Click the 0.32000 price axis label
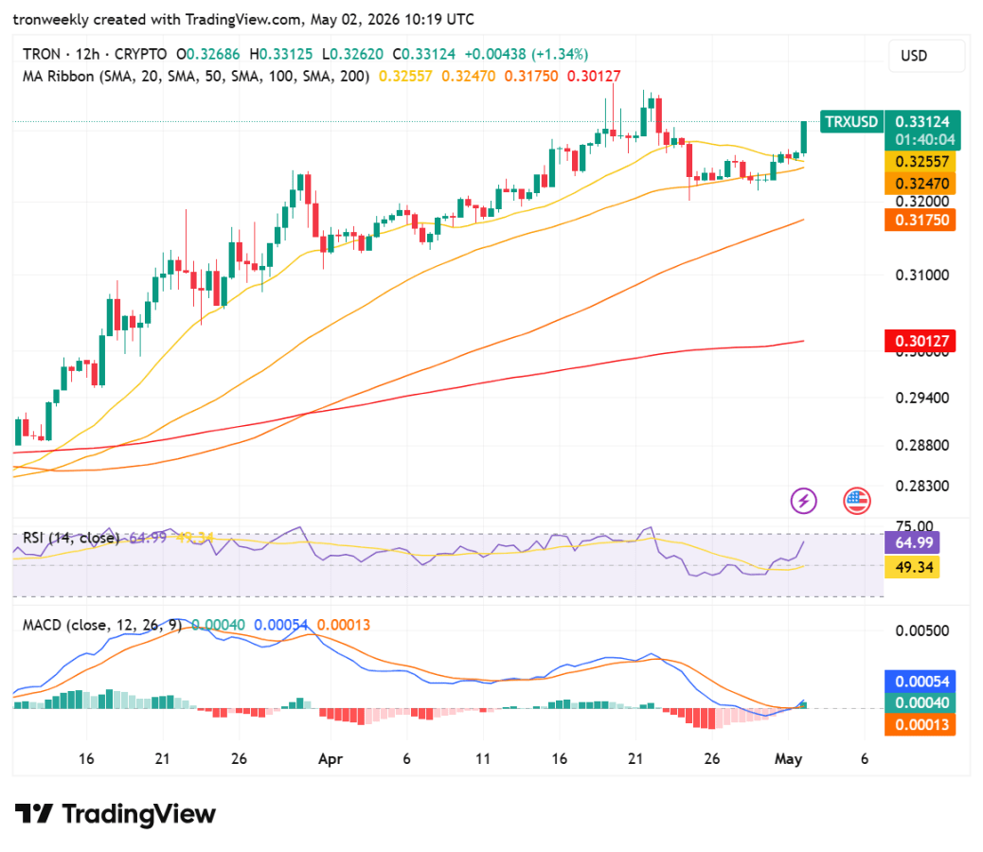This screenshot has width=983, height=852. click(x=921, y=202)
